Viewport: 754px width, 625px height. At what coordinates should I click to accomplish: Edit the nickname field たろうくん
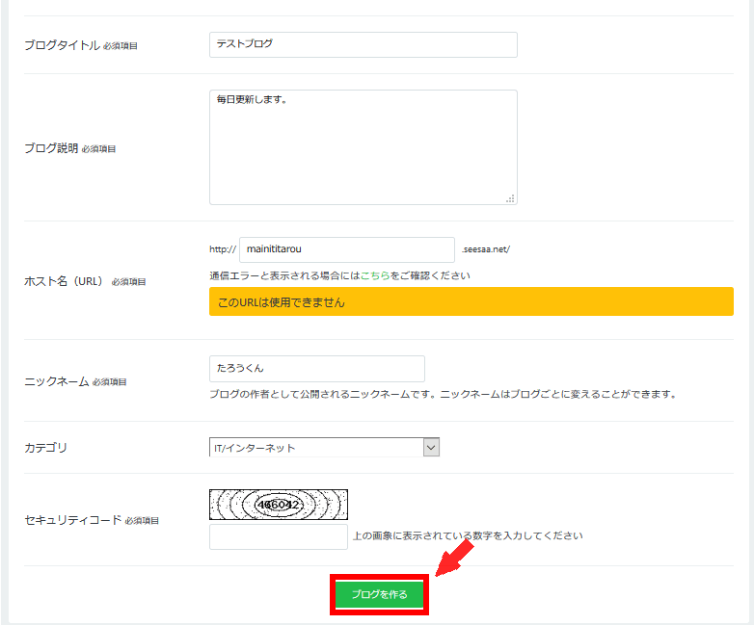[317, 369]
